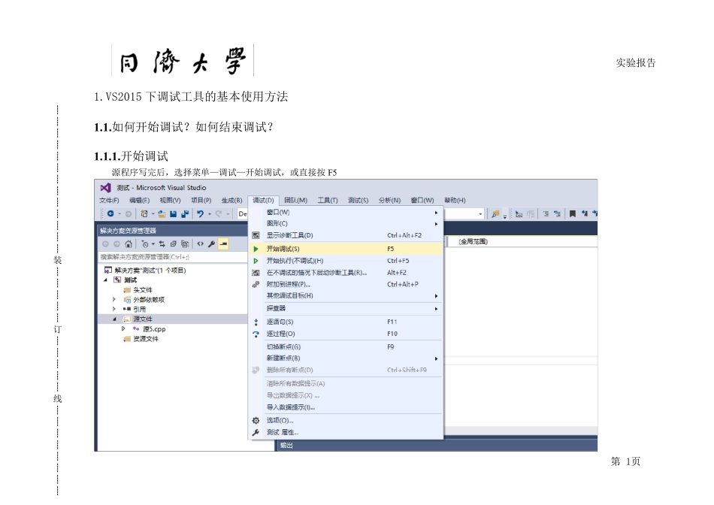Open the (全局范围) scope dropdown

point(522,242)
